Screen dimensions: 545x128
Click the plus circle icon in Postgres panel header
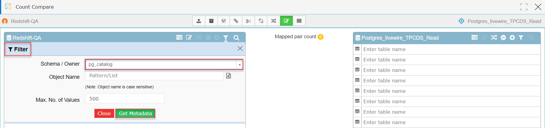512,38
